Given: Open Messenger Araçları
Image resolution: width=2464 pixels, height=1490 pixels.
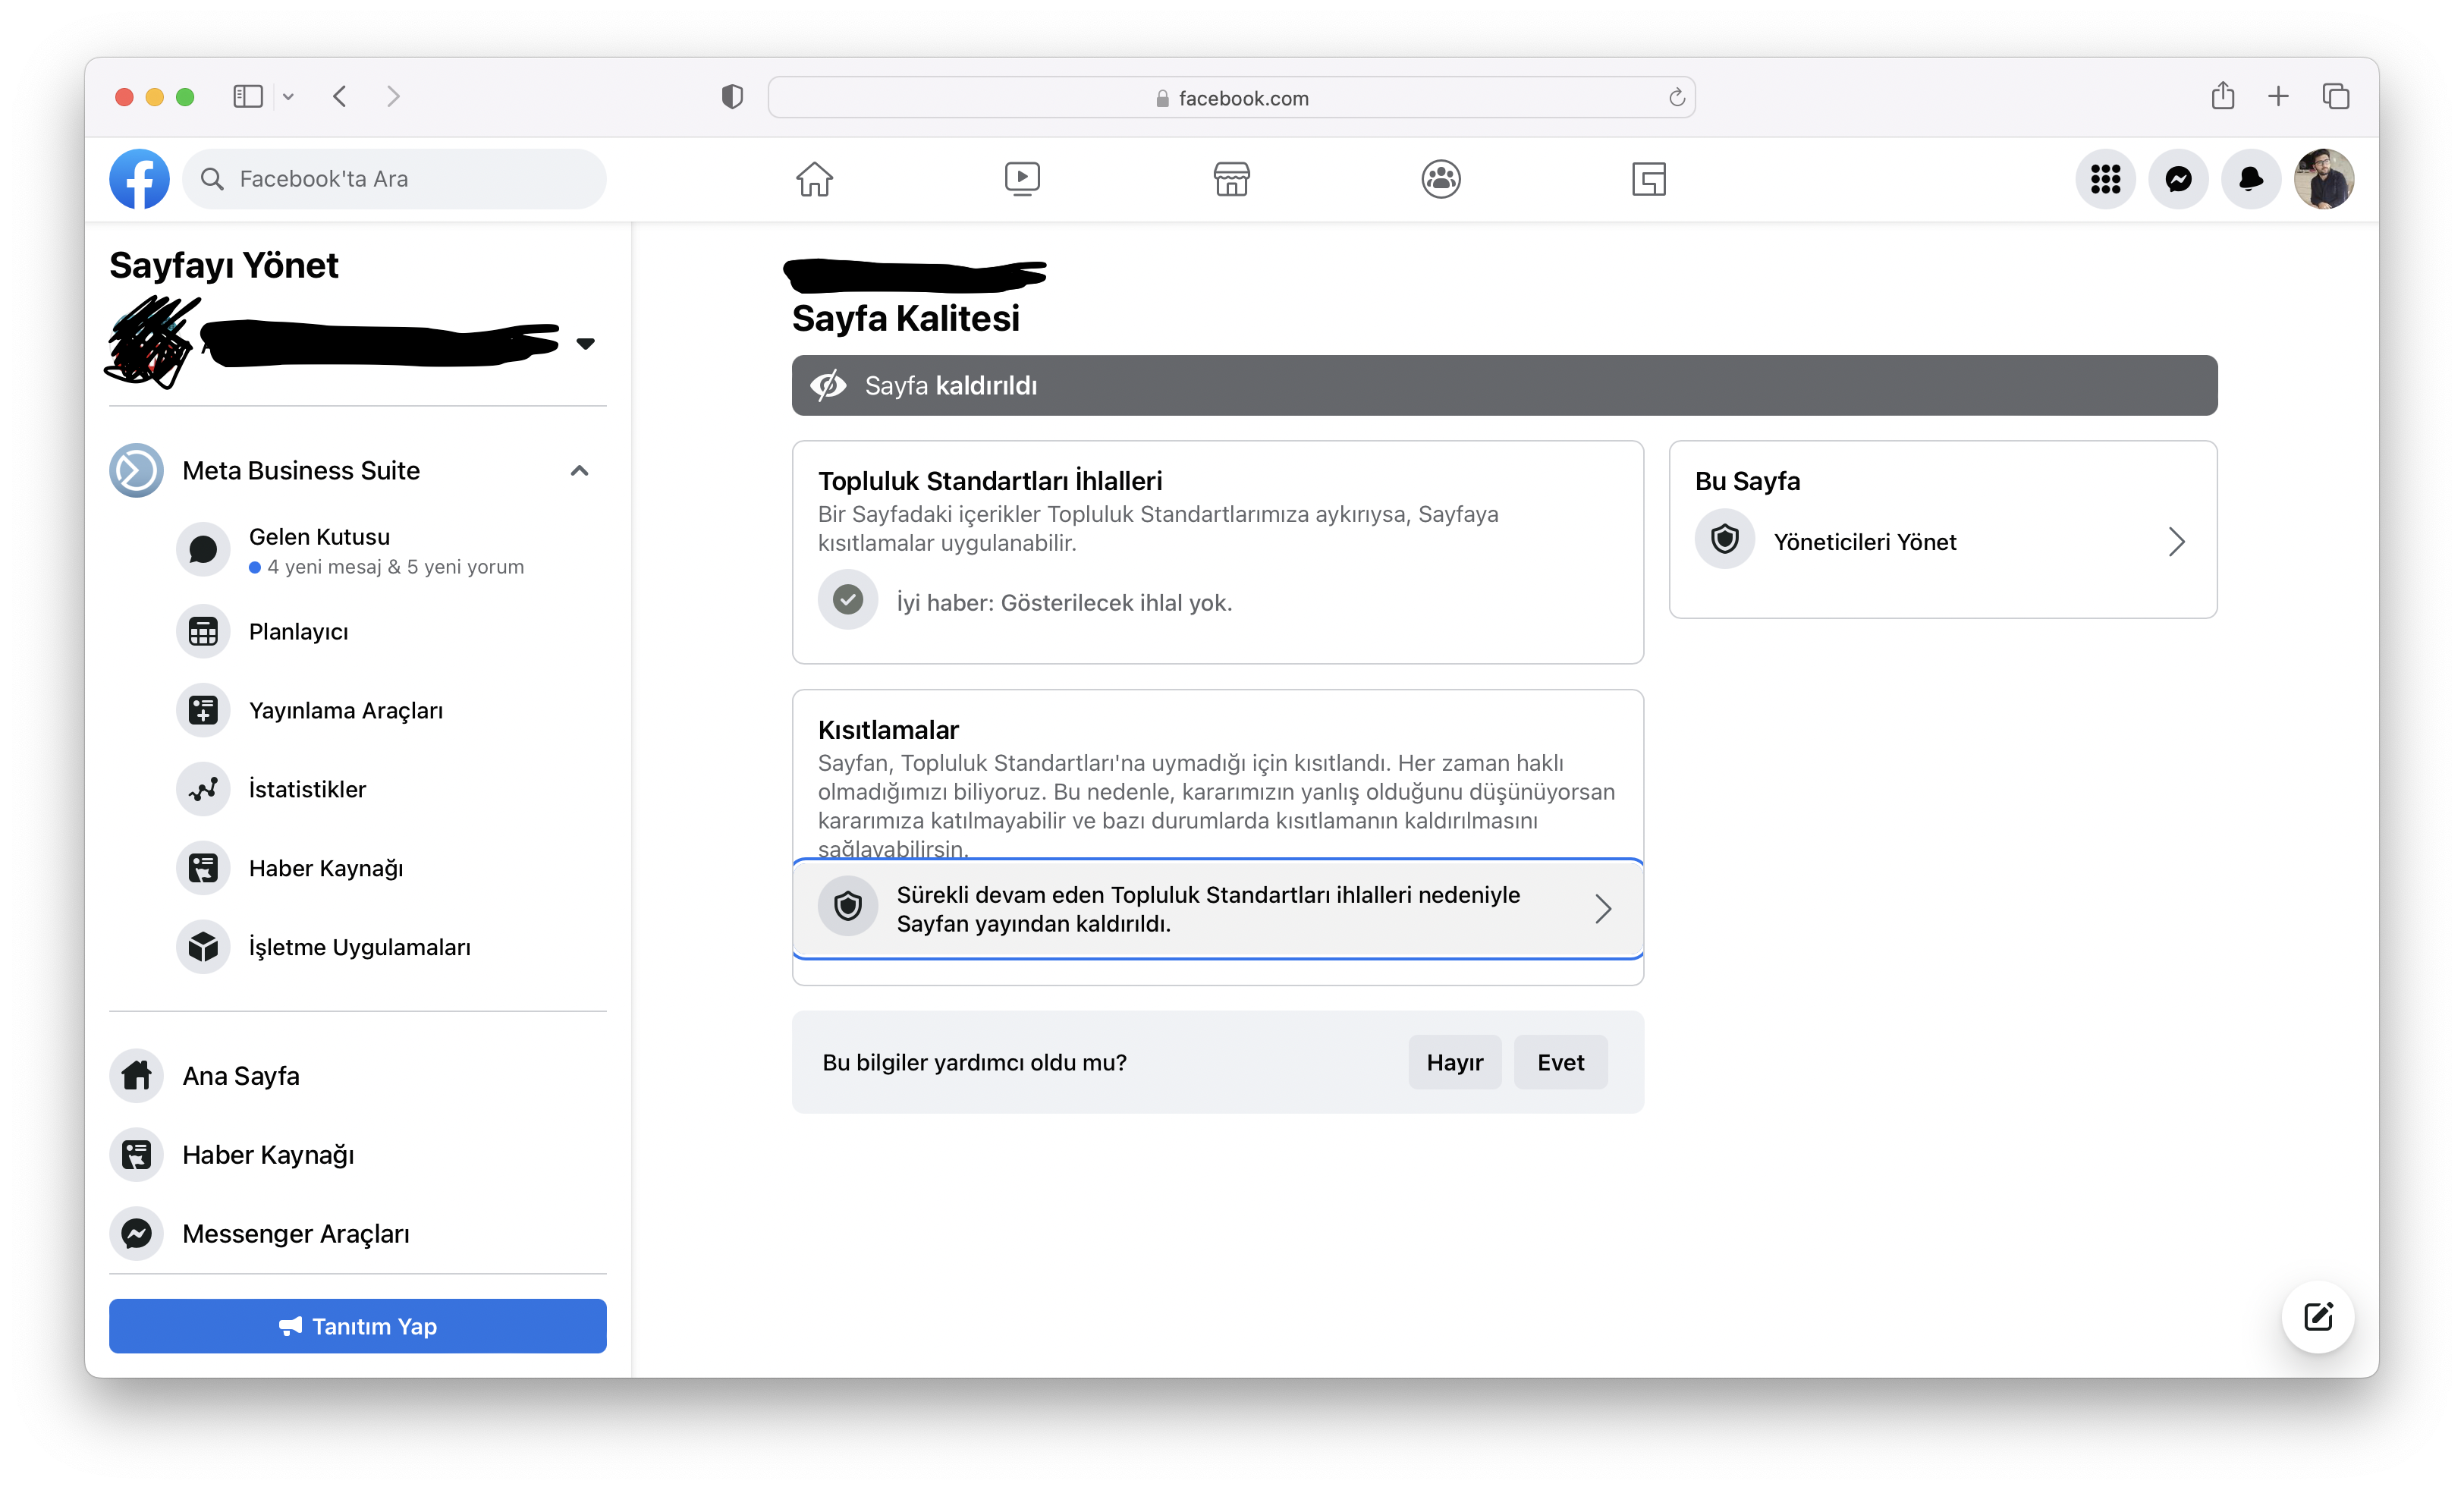Looking at the screenshot, I should click(x=358, y=1234).
